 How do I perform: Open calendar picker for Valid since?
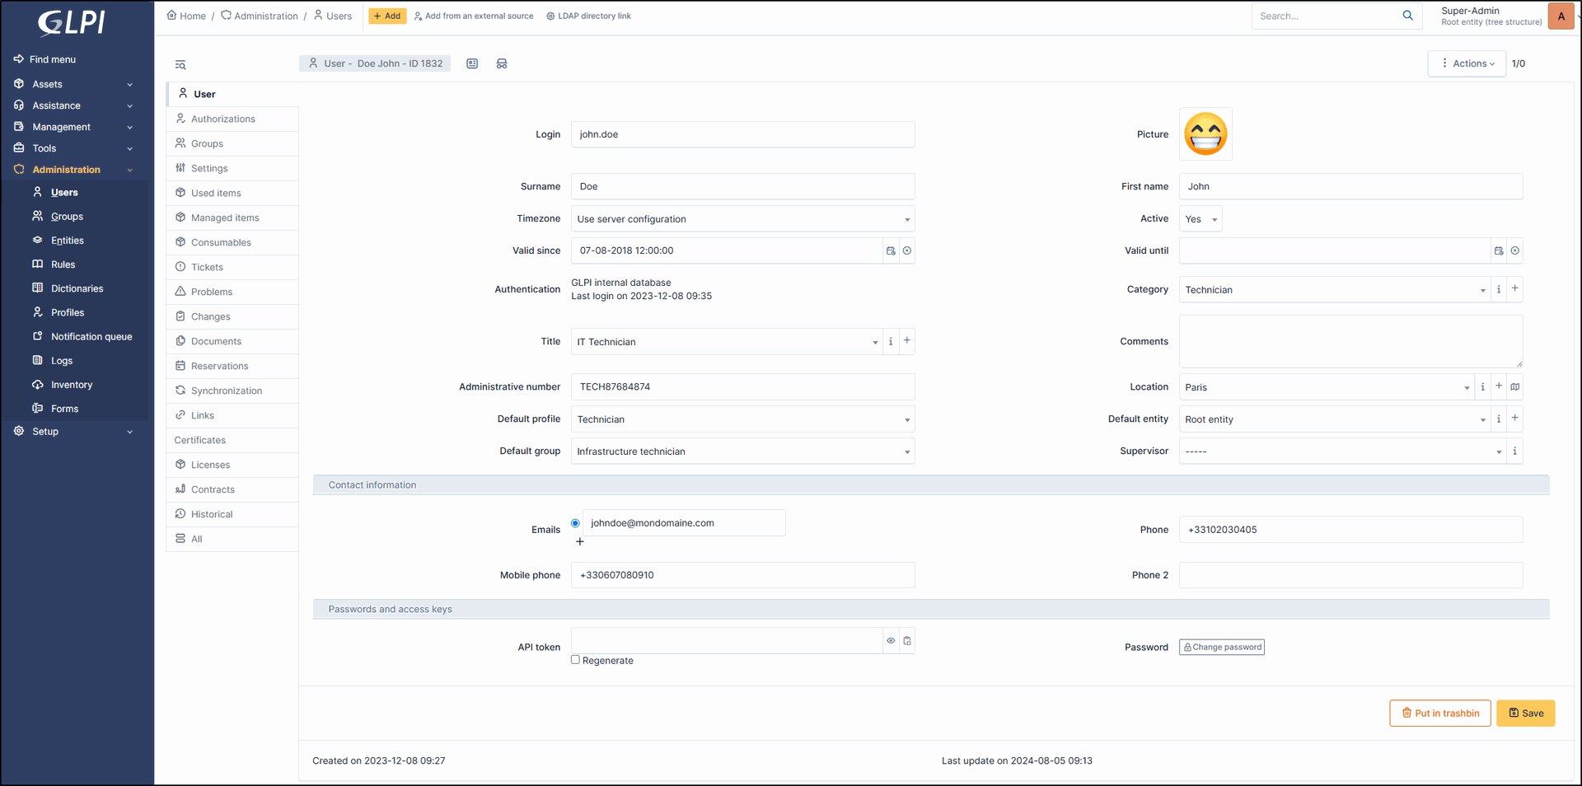coord(891,251)
